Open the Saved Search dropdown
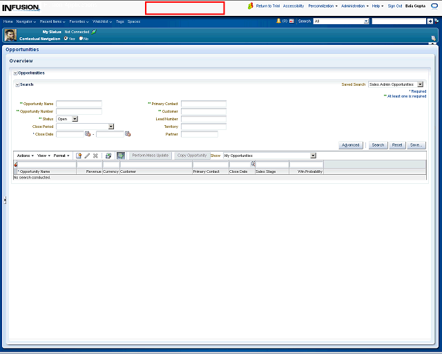 (420, 84)
